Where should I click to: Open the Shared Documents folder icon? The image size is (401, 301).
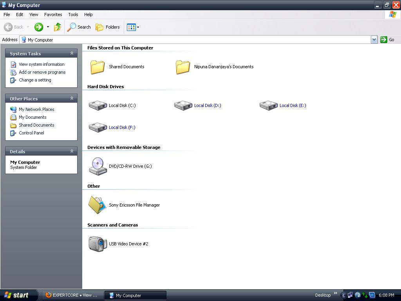click(98, 67)
